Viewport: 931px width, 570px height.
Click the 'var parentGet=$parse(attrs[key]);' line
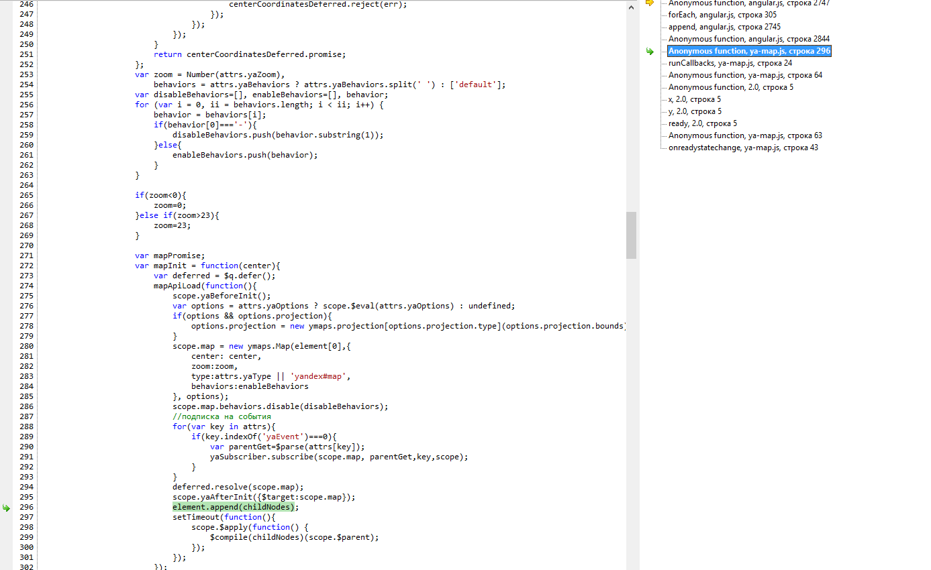click(x=287, y=447)
